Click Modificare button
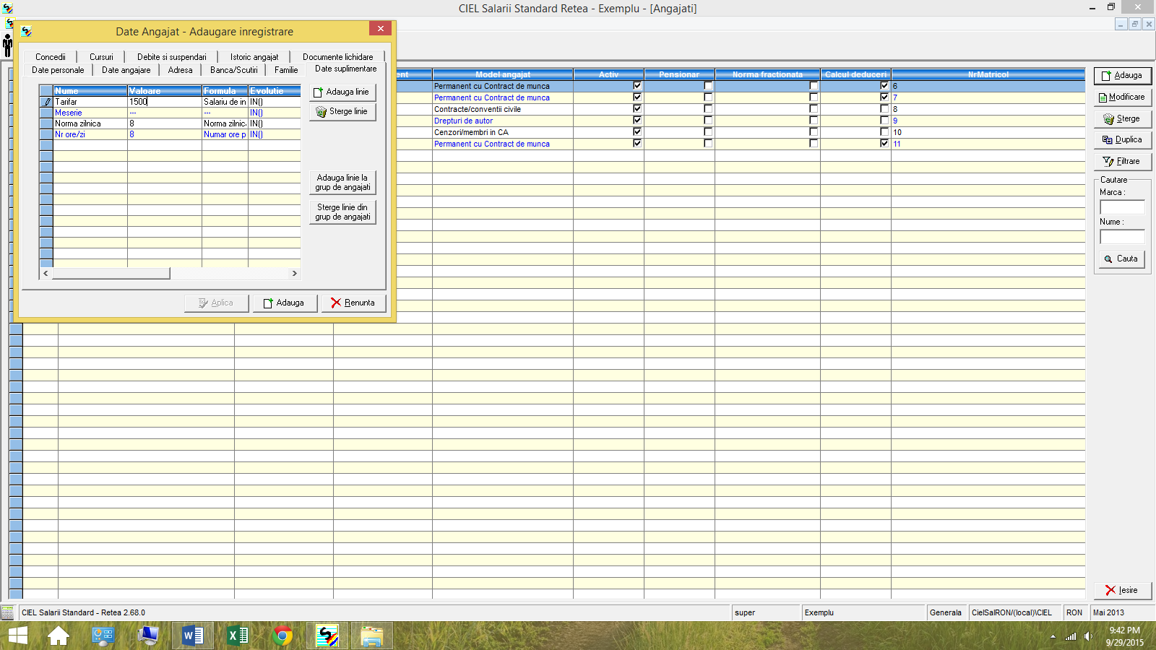The image size is (1156, 650). pos(1122,97)
